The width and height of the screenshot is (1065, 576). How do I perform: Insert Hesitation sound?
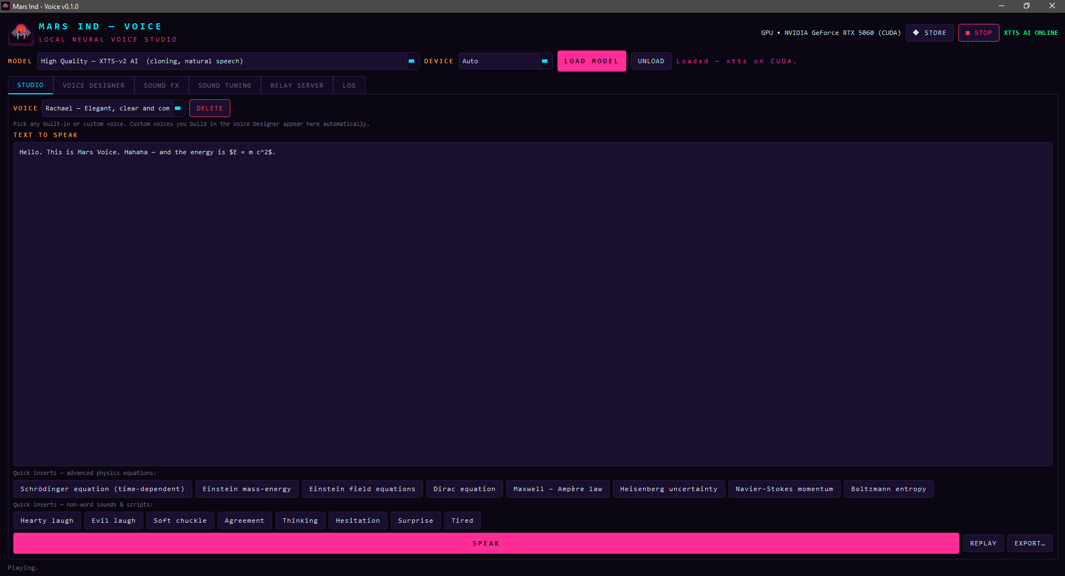[x=358, y=521]
